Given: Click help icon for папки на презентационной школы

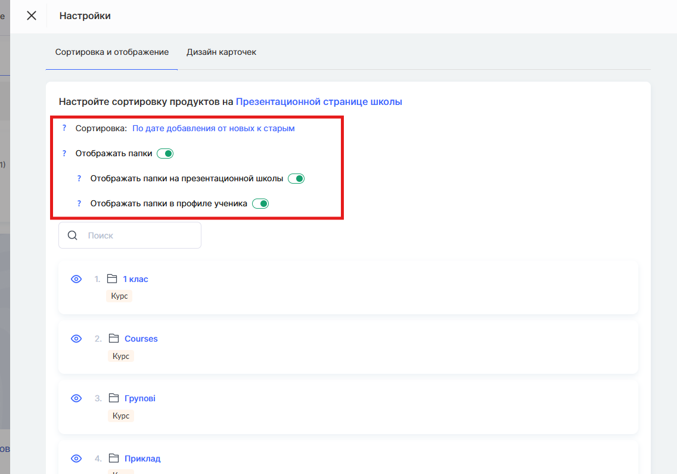Looking at the screenshot, I should pyautogui.click(x=79, y=178).
